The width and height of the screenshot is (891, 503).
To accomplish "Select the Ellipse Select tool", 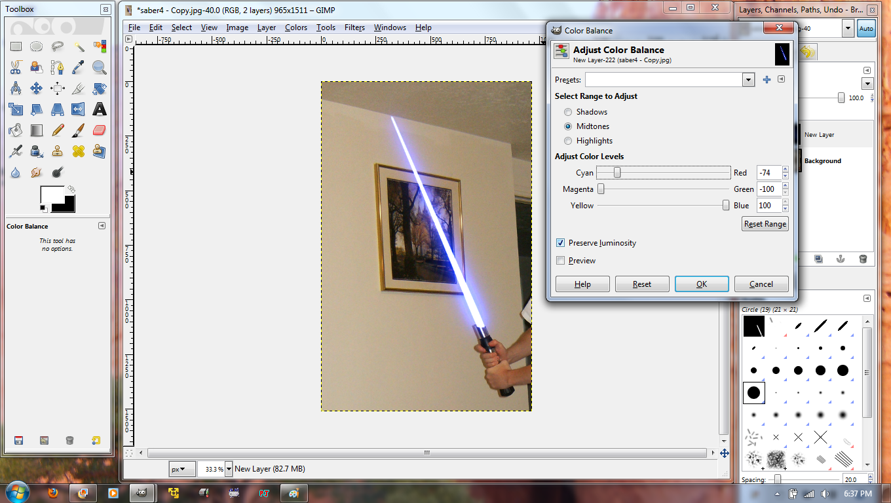I will pos(37,47).
